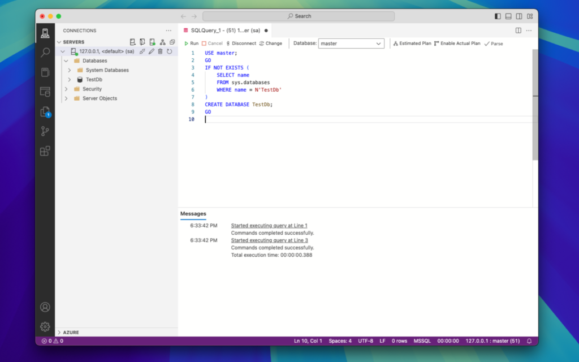Select the SQLQuery_1 editor tab
This screenshot has width=579, height=362.
(x=225, y=31)
